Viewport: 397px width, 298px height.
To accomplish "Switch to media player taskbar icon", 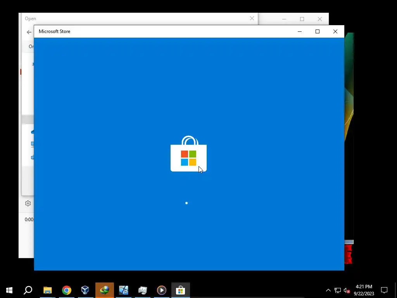I will pyautogui.click(x=162, y=290).
